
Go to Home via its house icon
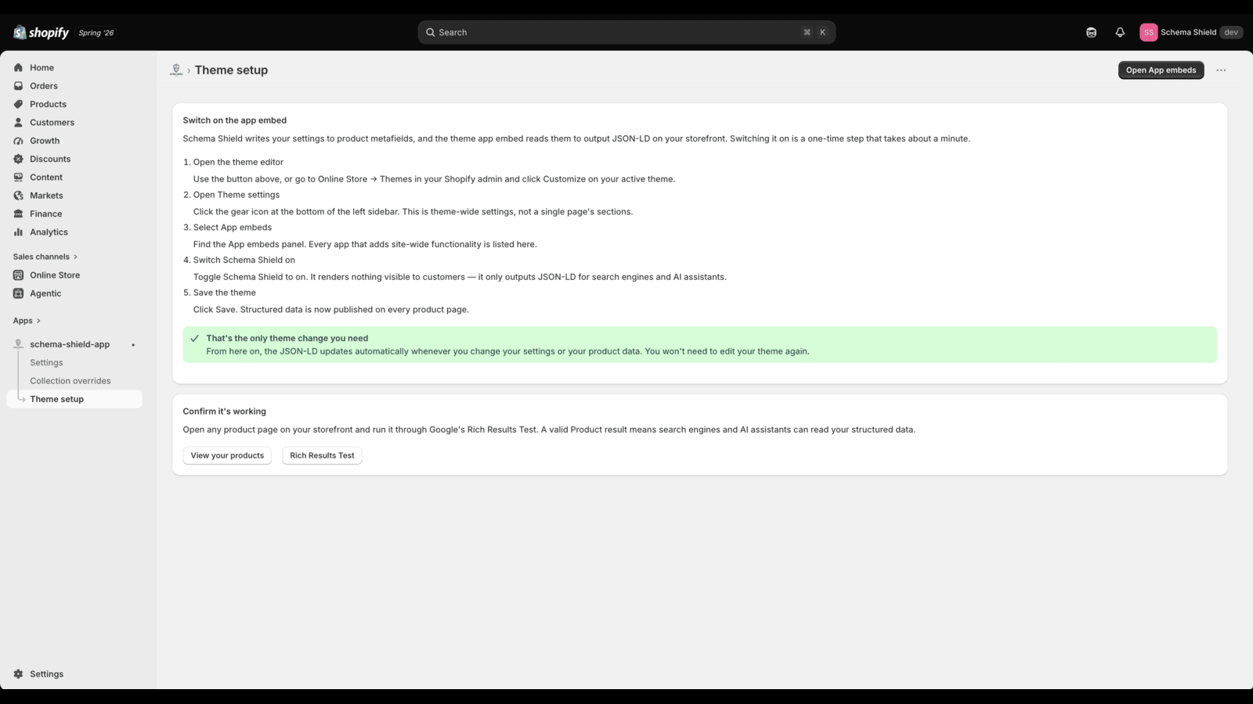pos(18,68)
